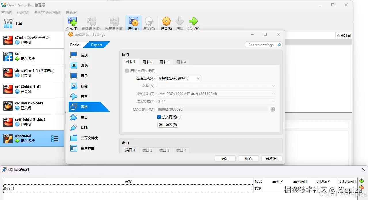The width and height of the screenshot is (368, 200).
Task: Open the 备份[系统快照](S) menu
Action: (47, 13)
